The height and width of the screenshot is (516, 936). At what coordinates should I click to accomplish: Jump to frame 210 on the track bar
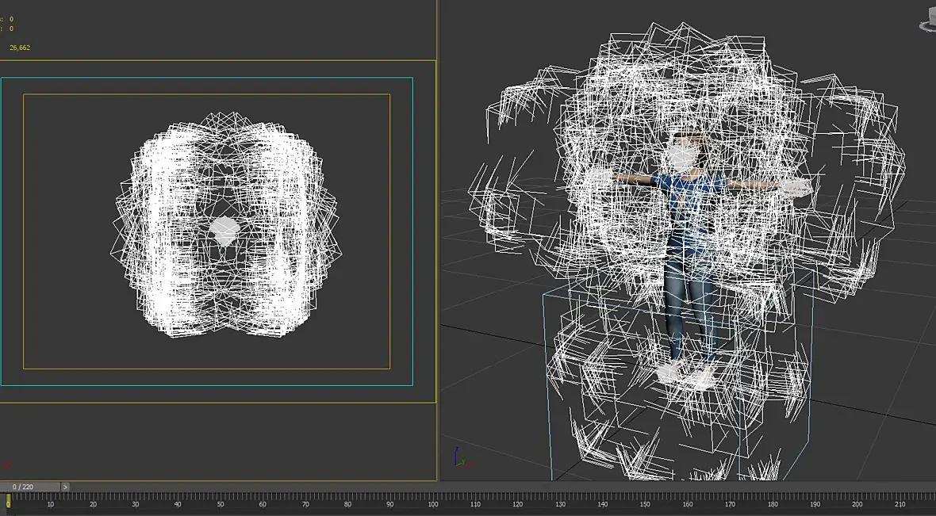tap(900, 504)
